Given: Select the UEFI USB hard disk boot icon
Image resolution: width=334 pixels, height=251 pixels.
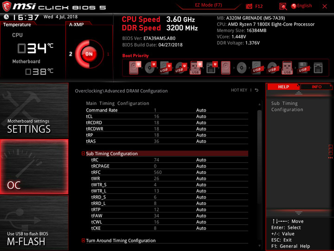Looking at the screenshot, I should click(165, 68).
